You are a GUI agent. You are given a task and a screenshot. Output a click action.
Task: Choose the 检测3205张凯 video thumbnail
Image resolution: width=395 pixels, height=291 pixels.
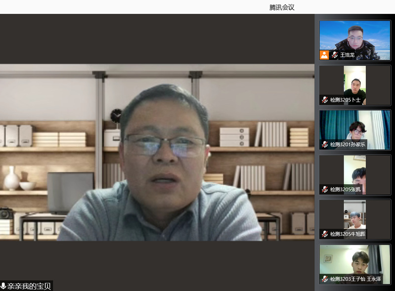tap(355, 170)
